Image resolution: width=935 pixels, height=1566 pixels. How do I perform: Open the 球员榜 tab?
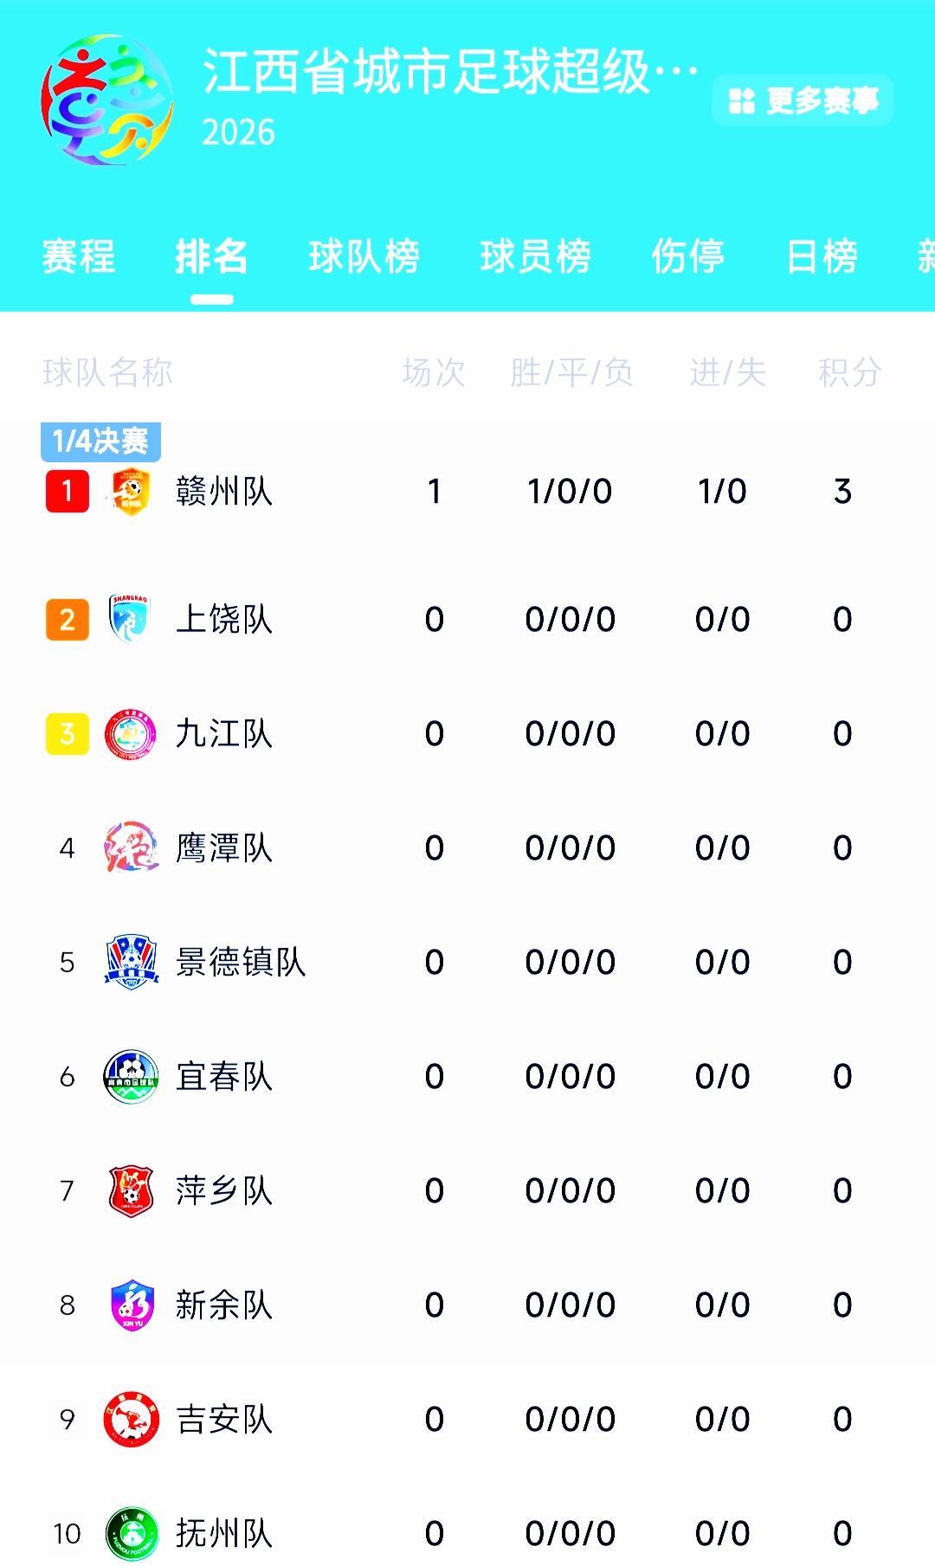pos(536,257)
